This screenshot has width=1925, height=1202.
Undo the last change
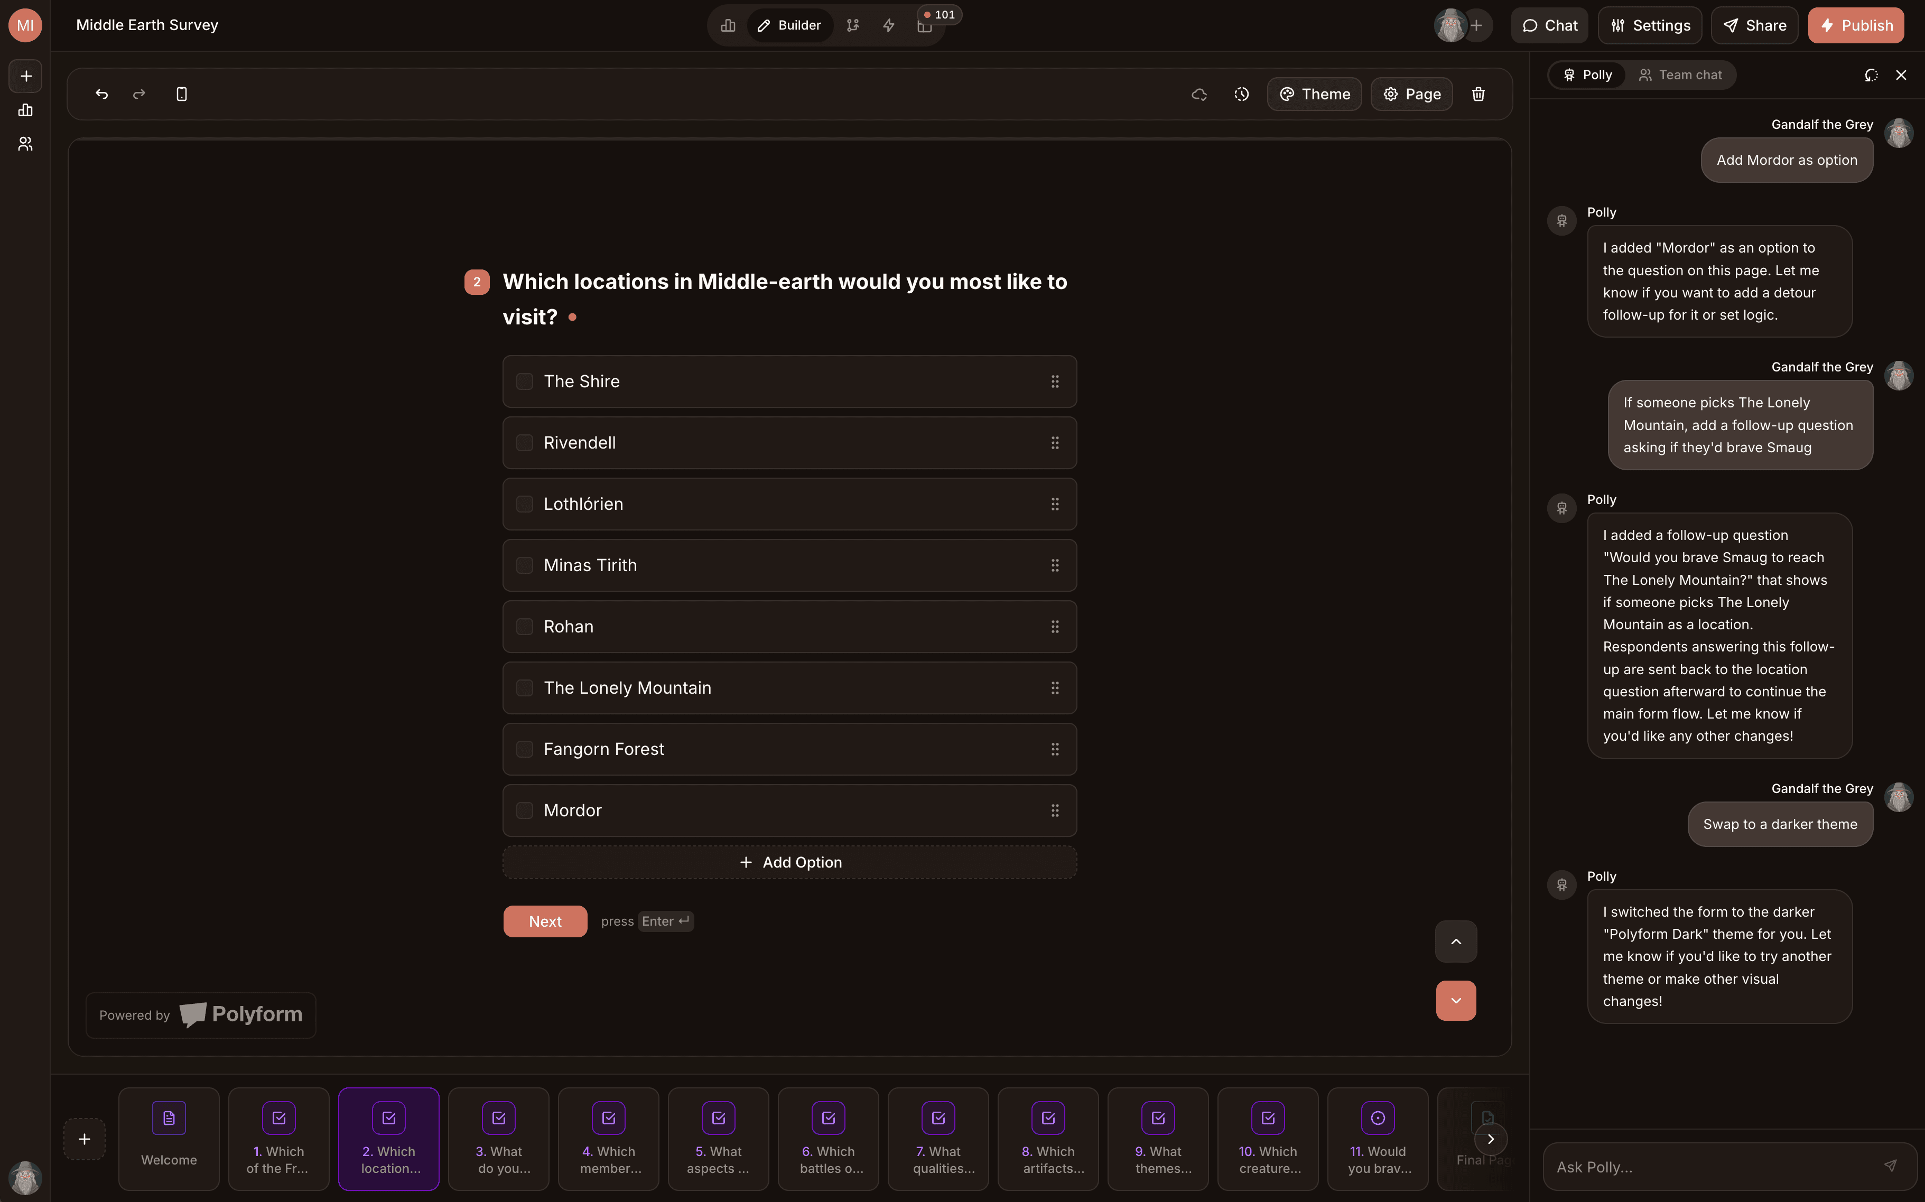point(101,94)
